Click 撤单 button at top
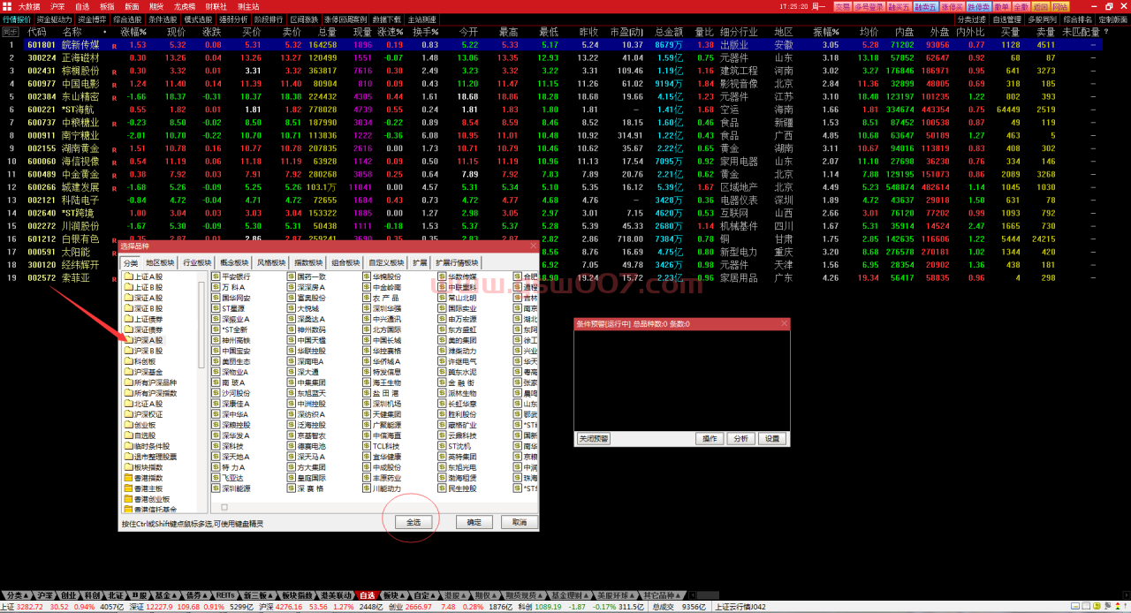This screenshot has width=1131, height=613. click(1002, 7)
